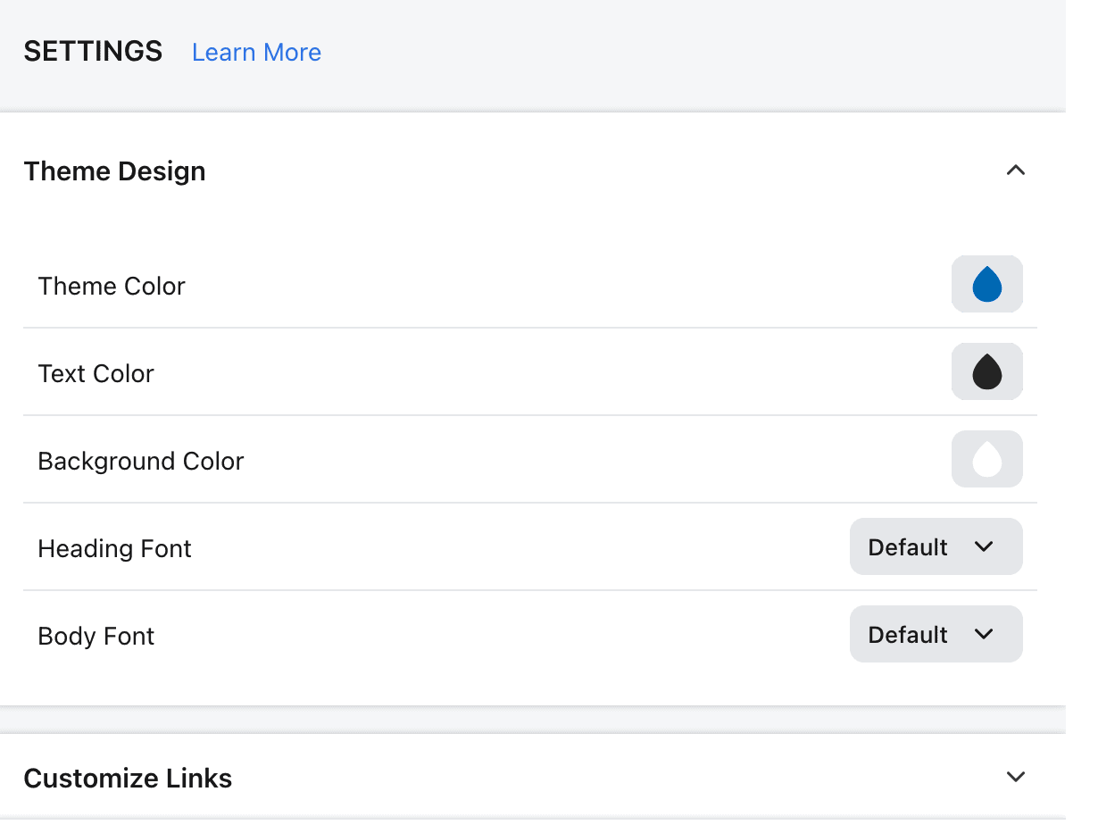Image resolution: width=1098 pixels, height=825 pixels.
Task: Select the Body Font label
Action: pos(96,637)
